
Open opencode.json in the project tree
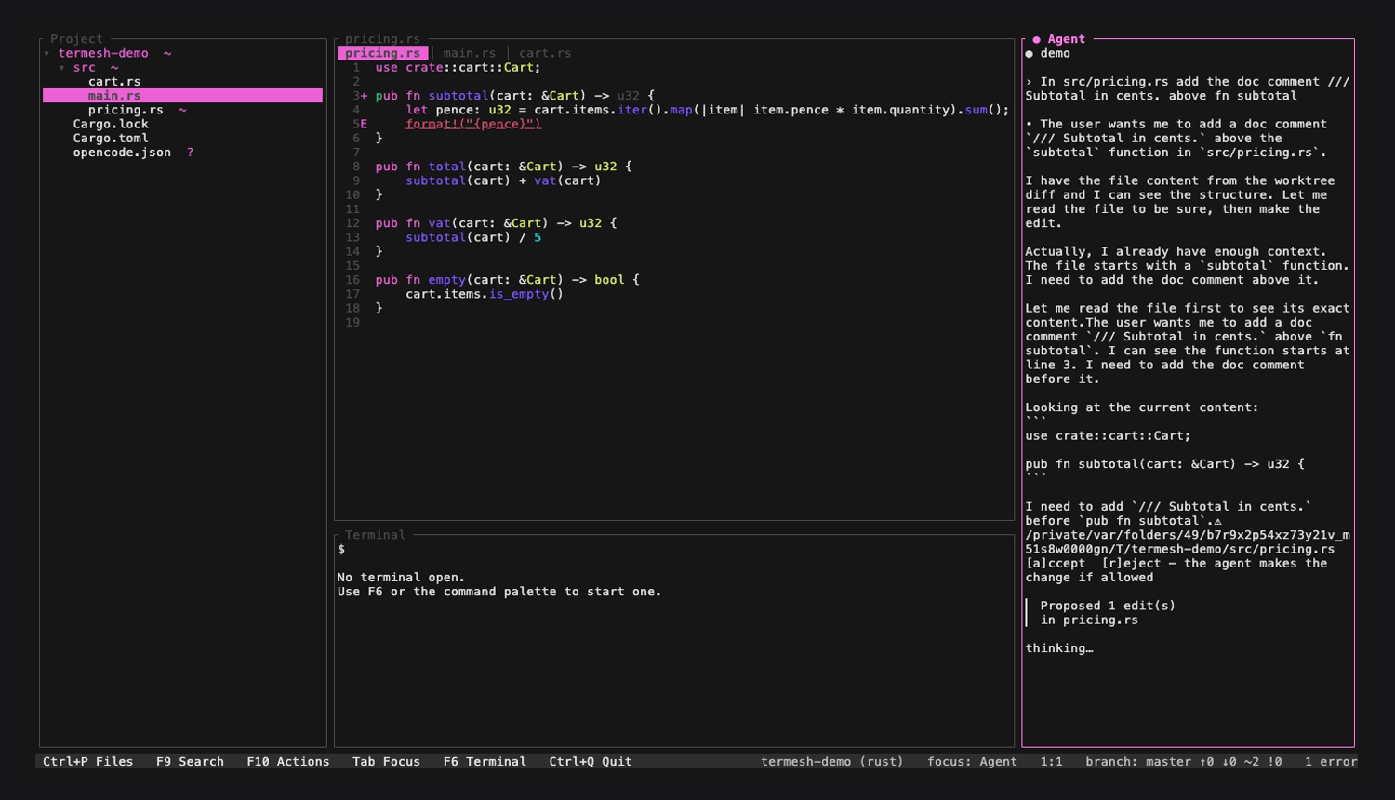(122, 153)
